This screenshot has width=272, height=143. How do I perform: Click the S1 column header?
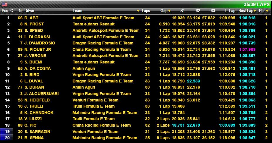(x=182, y=11)
